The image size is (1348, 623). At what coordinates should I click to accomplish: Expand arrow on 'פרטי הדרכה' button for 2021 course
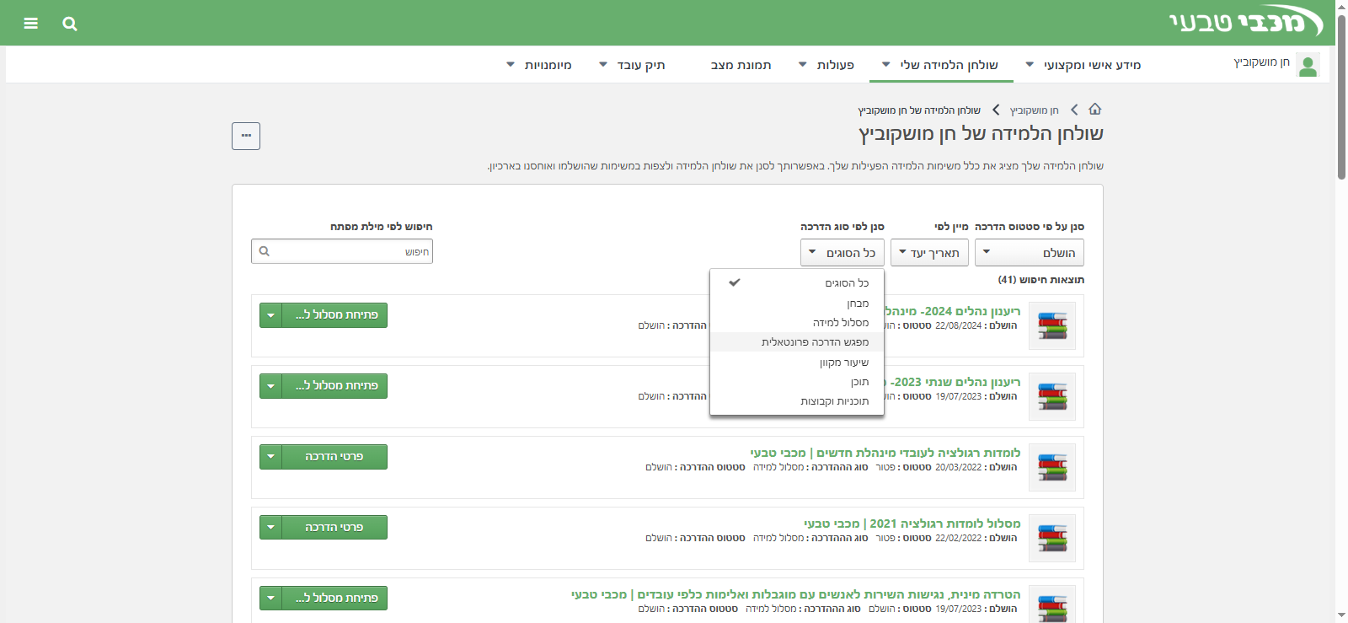[x=270, y=528]
